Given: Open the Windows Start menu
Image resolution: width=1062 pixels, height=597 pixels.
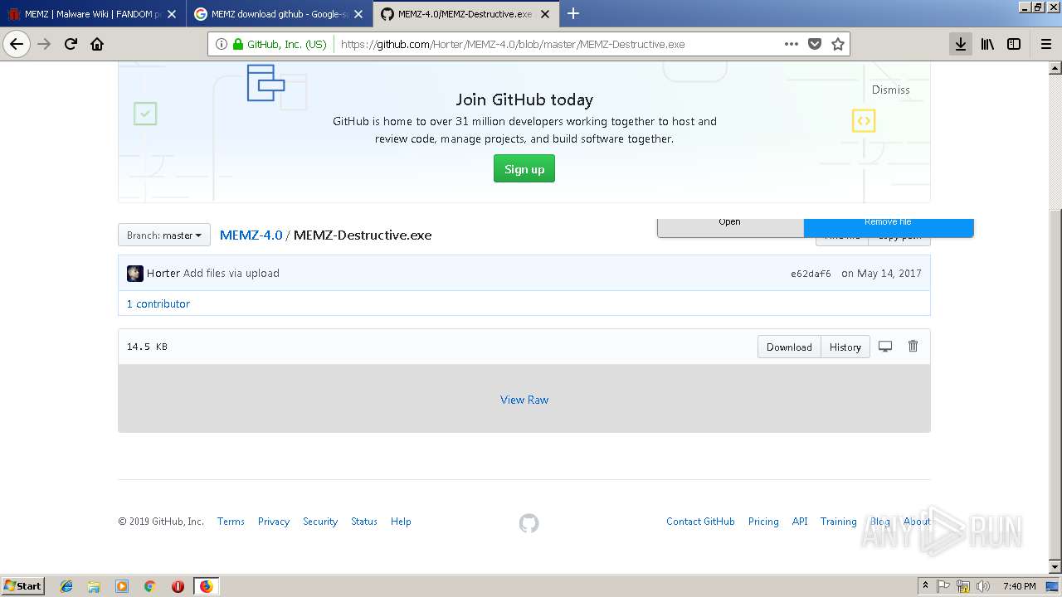Looking at the screenshot, I should [22, 586].
